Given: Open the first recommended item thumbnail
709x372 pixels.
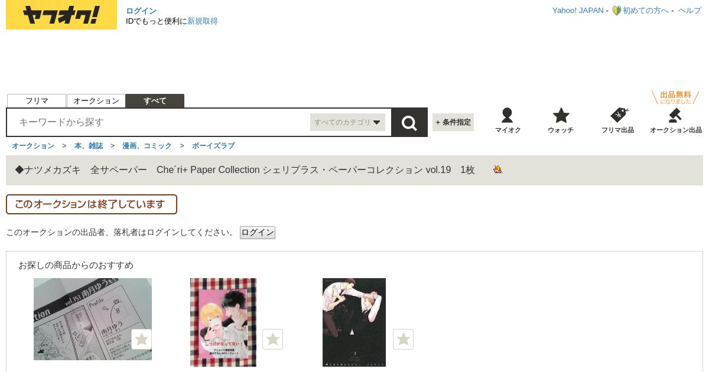Looking at the screenshot, I should pyautogui.click(x=93, y=319).
